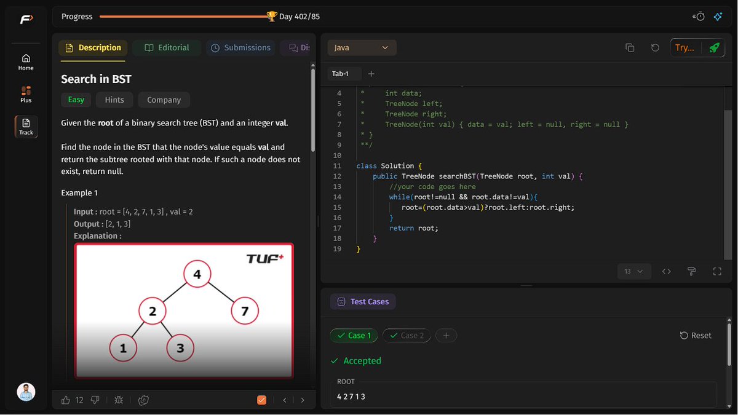
Task: Go to Home in the sidebar
Action: click(x=26, y=62)
